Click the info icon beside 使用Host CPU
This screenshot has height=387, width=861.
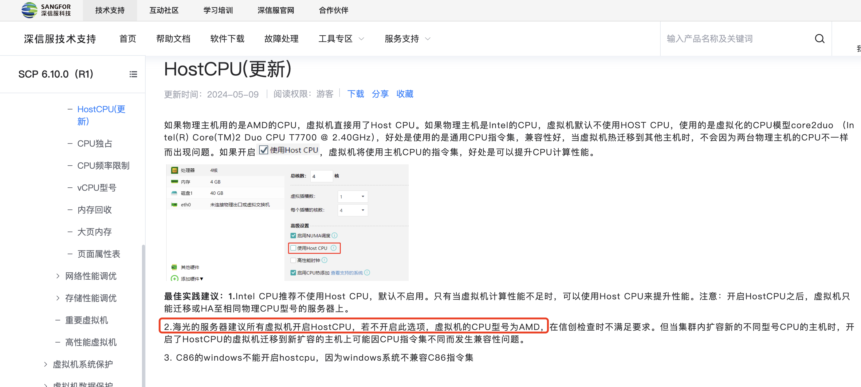click(333, 248)
